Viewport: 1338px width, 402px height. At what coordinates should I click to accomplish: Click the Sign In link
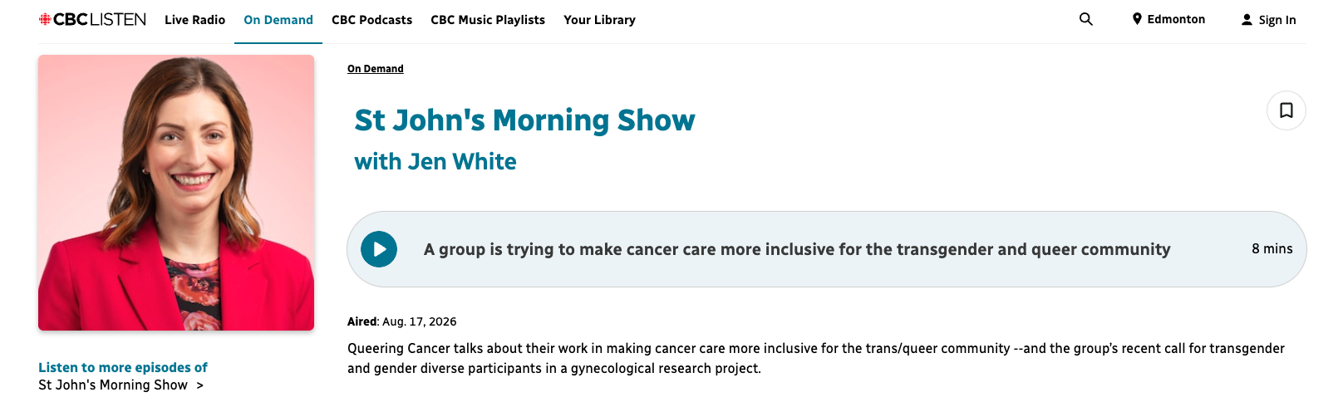1277,20
